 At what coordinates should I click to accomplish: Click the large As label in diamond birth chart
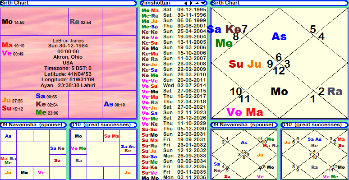[279, 37]
